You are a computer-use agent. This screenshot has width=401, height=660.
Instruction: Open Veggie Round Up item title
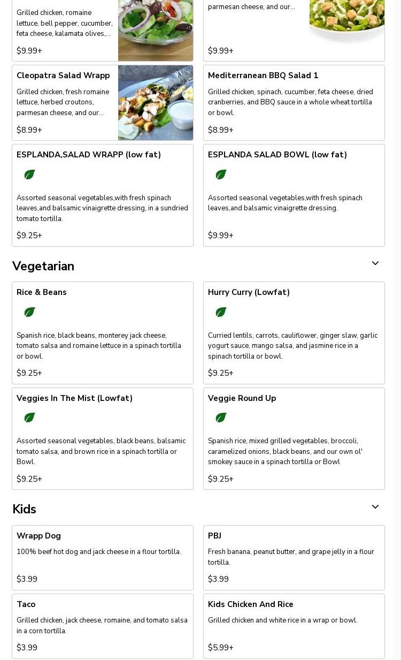[242, 398]
